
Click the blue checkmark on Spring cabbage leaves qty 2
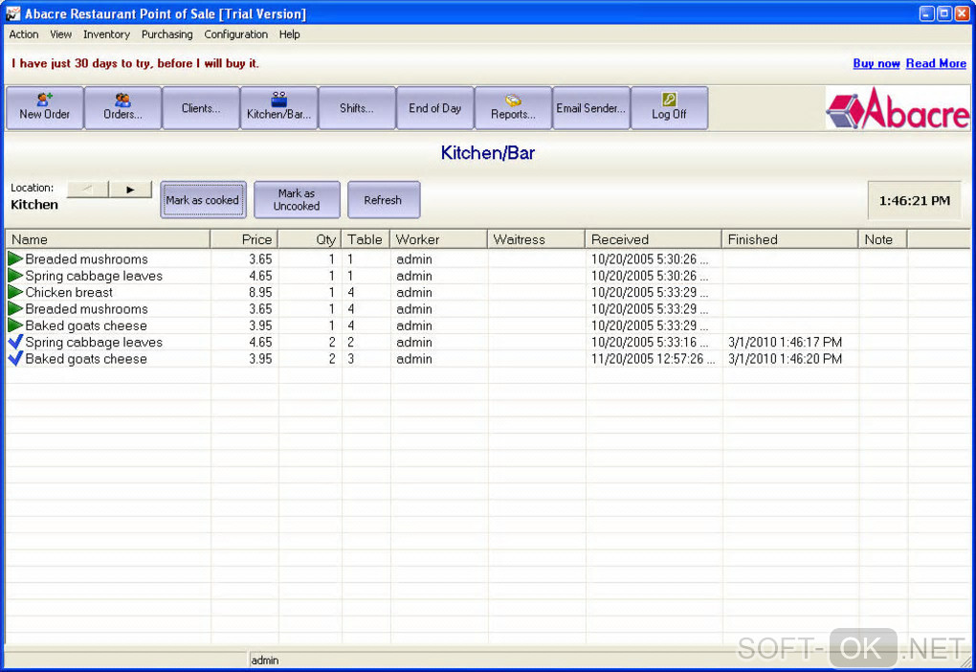pos(15,342)
